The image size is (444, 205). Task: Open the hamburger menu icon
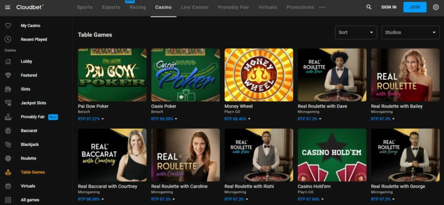[8, 7]
